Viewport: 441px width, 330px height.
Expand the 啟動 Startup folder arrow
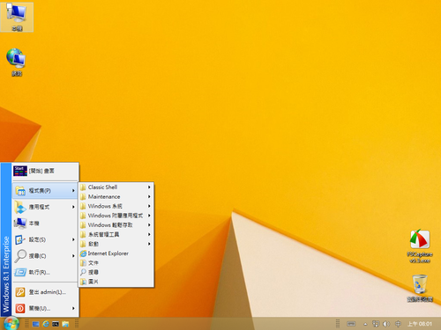click(149, 244)
